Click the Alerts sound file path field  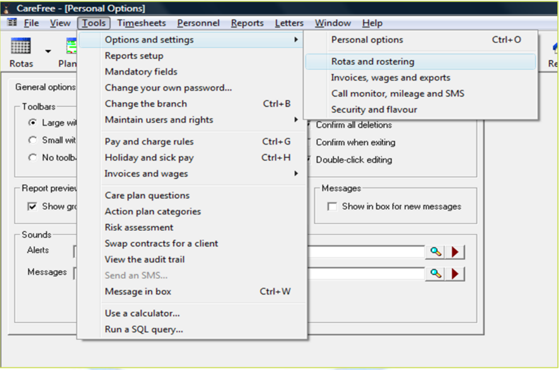coord(365,252)
